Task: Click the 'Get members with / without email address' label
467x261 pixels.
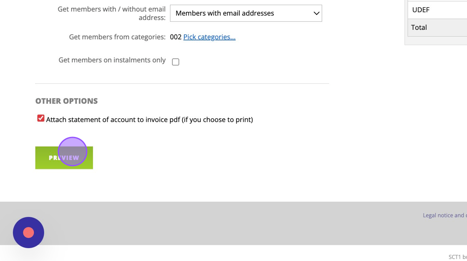Action: coord(111,13)
